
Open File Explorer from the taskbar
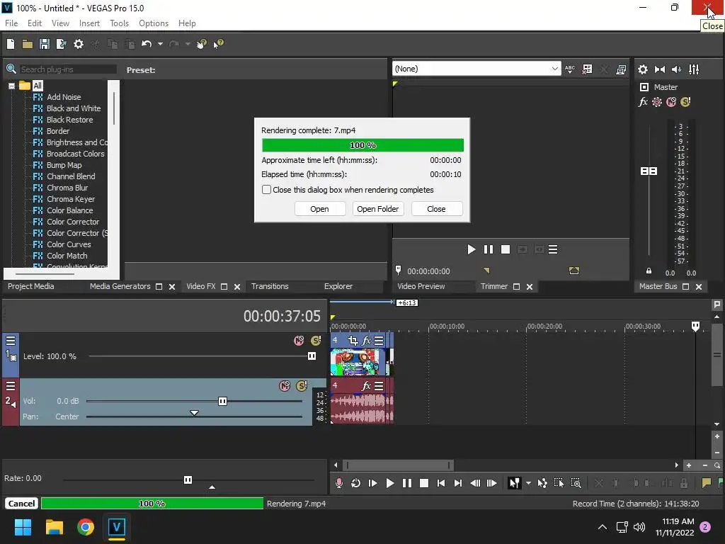tap(54, 527)
